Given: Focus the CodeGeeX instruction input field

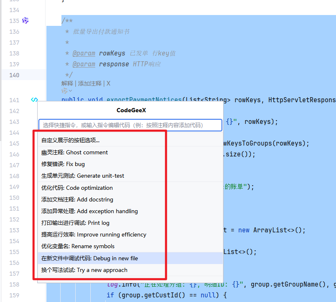Looking at the screenshot, I should (x=130, y=125).
